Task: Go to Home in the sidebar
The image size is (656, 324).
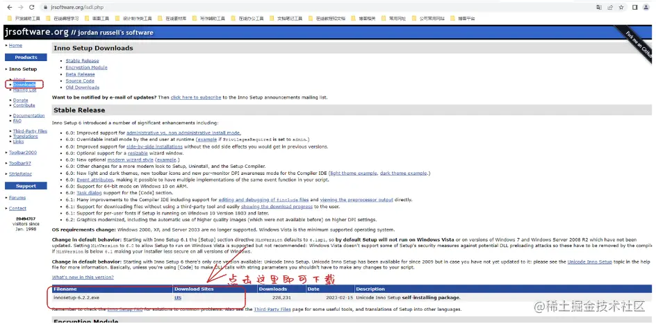Action: tap(15, 46)
